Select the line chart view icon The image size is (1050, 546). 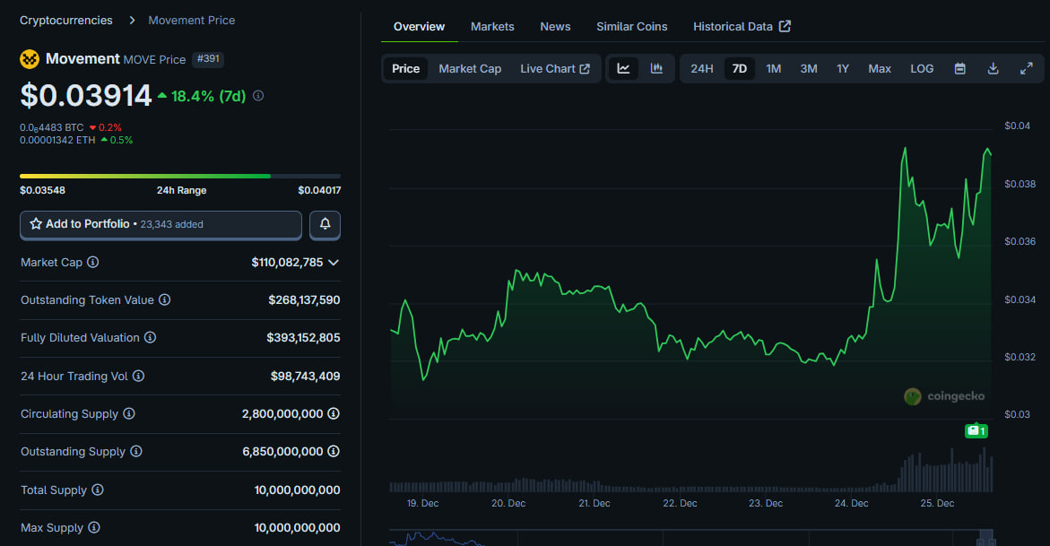(x=623, y=69)
